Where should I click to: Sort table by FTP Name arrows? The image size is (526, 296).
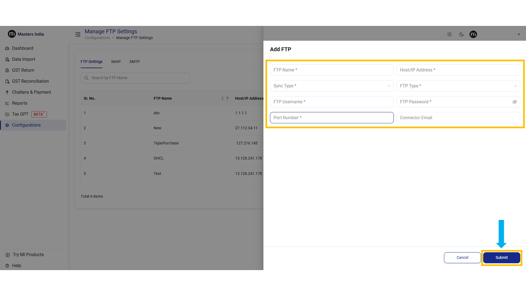pos(223,99)
